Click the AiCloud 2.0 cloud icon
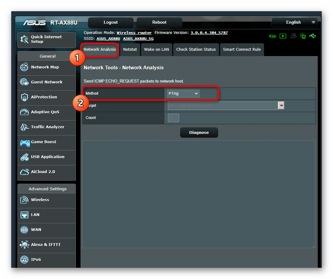 click(x=25, y=172)
